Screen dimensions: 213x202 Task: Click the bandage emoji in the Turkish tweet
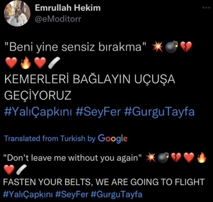point(54,63)
